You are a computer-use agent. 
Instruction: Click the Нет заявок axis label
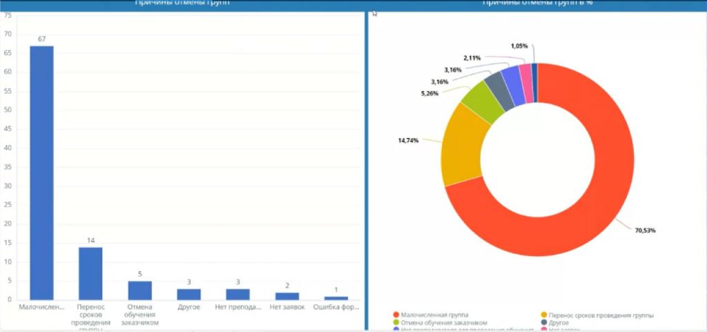tap(287, 307)
